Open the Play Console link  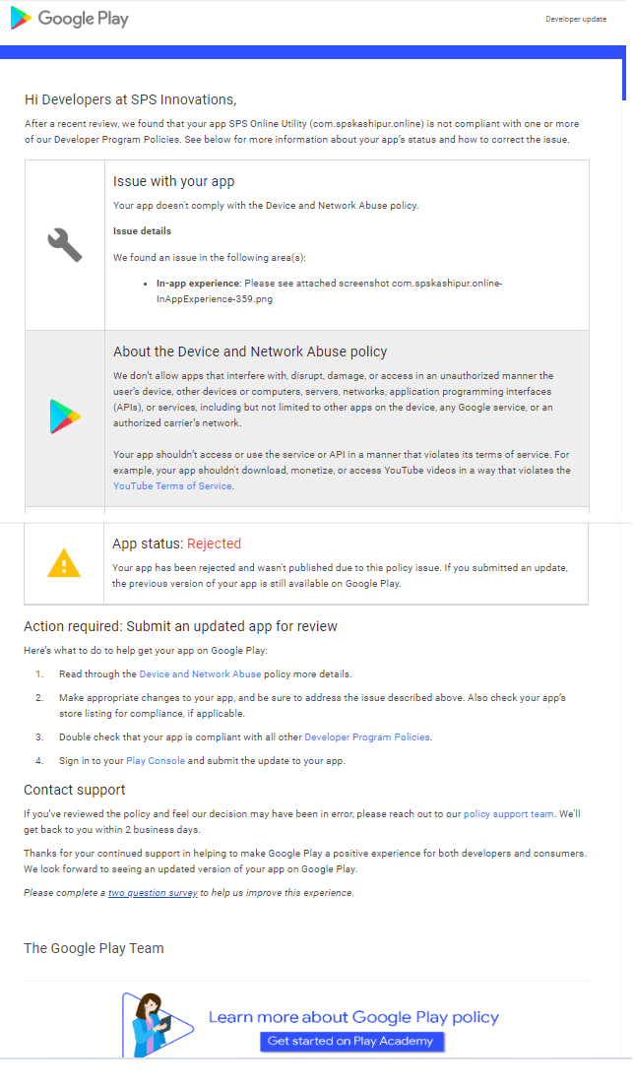point(156,761)
